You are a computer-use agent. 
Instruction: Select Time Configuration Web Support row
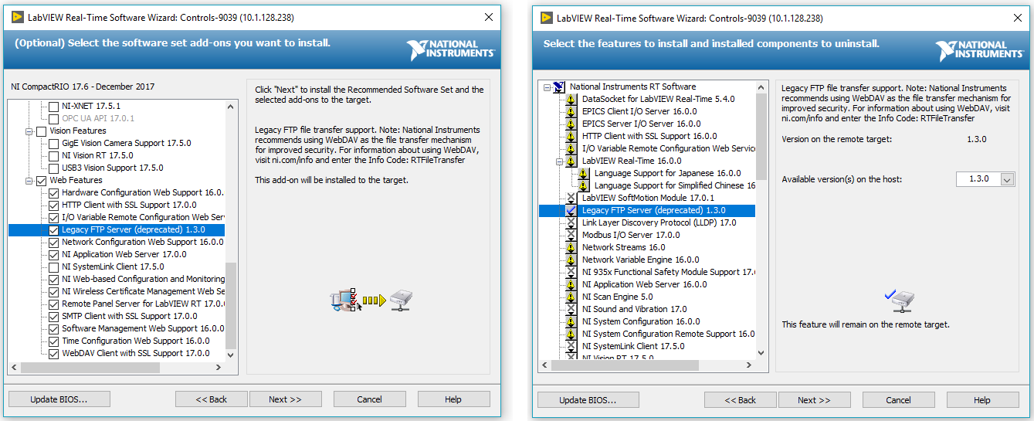click(135, 341)
